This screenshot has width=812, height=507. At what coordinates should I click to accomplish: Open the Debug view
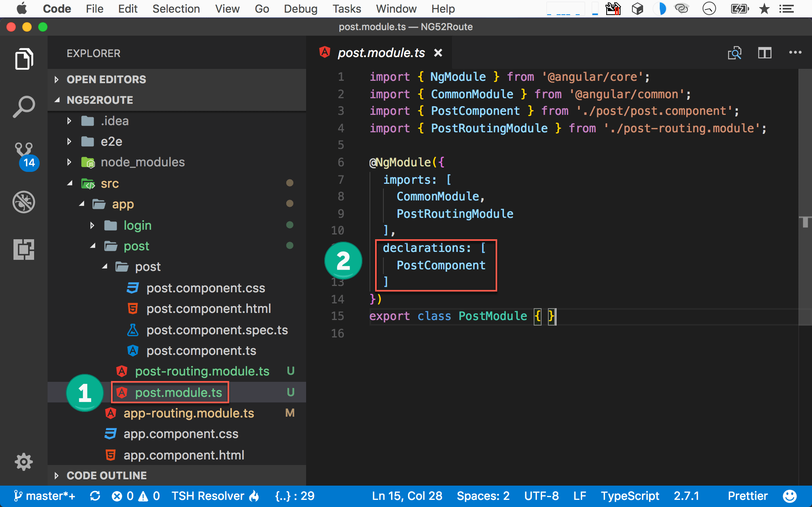click(24, 202)
